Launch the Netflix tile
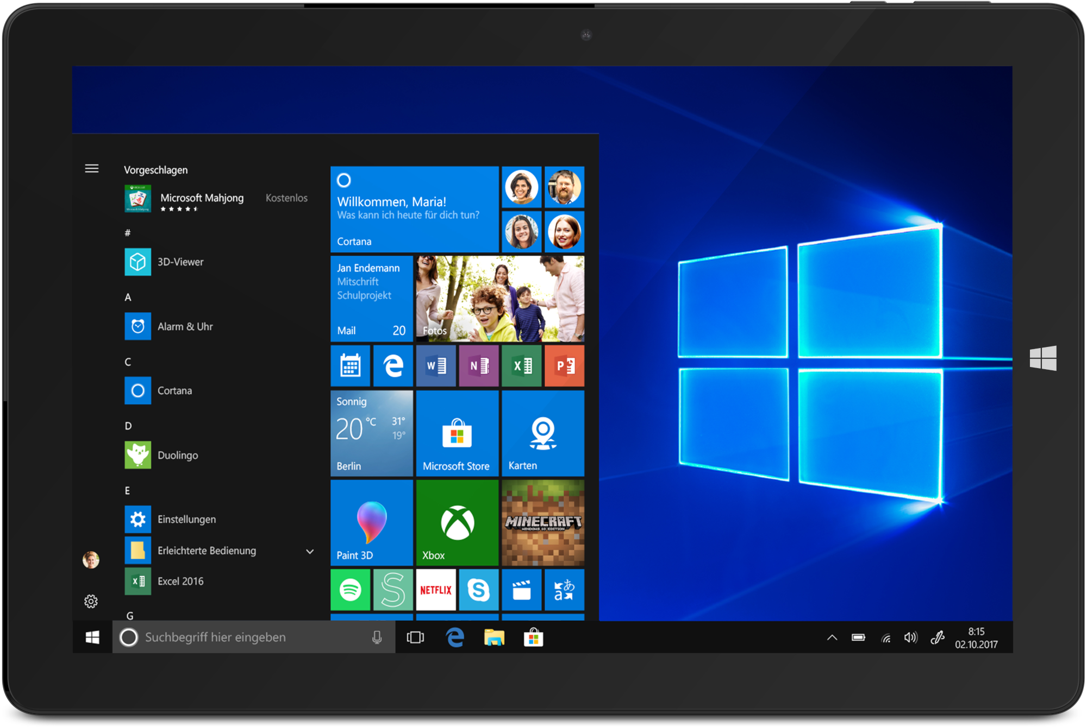The width and height of the screenshot is (1087, 727). [x=436, y=590]
